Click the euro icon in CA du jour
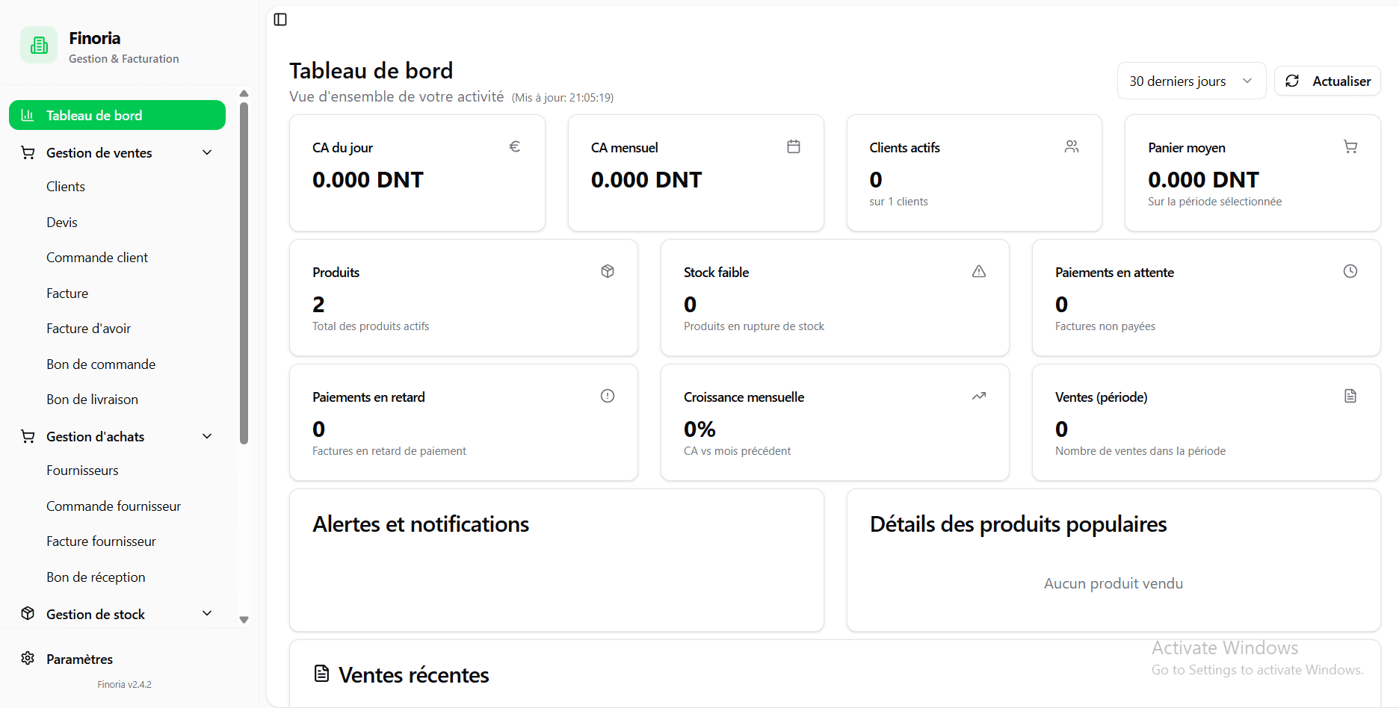 coord(515,146)
